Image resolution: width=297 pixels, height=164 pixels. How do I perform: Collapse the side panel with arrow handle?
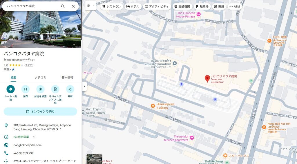(84, 86)
